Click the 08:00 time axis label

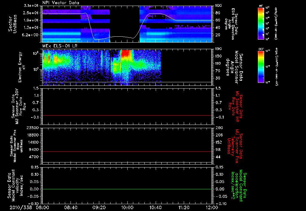pyautogui.click(x=42, y=207)
